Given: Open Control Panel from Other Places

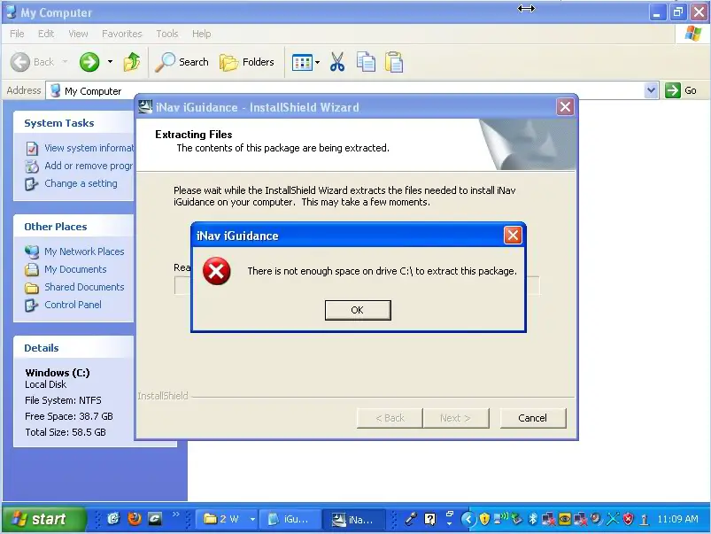Looking at the screenshot, I should coord(73,305).
